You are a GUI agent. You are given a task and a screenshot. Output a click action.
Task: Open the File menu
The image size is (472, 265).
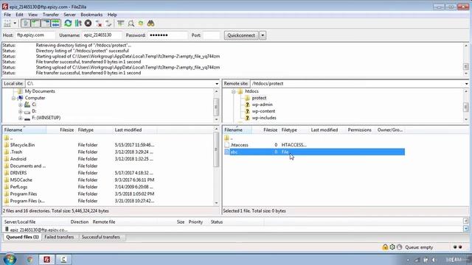7,15
